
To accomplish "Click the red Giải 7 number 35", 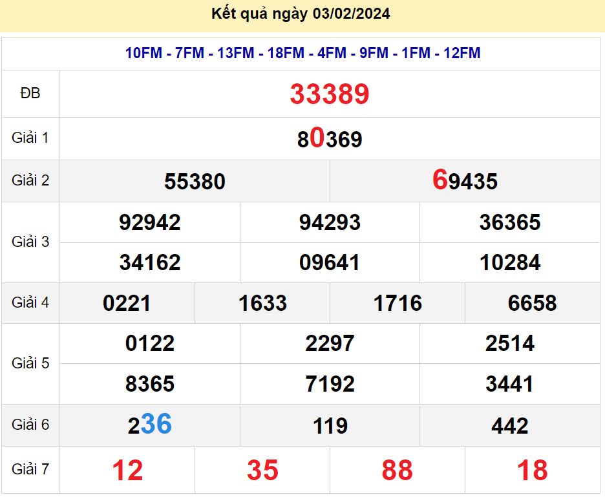I will pyautogui.click(x=262, y=471).
